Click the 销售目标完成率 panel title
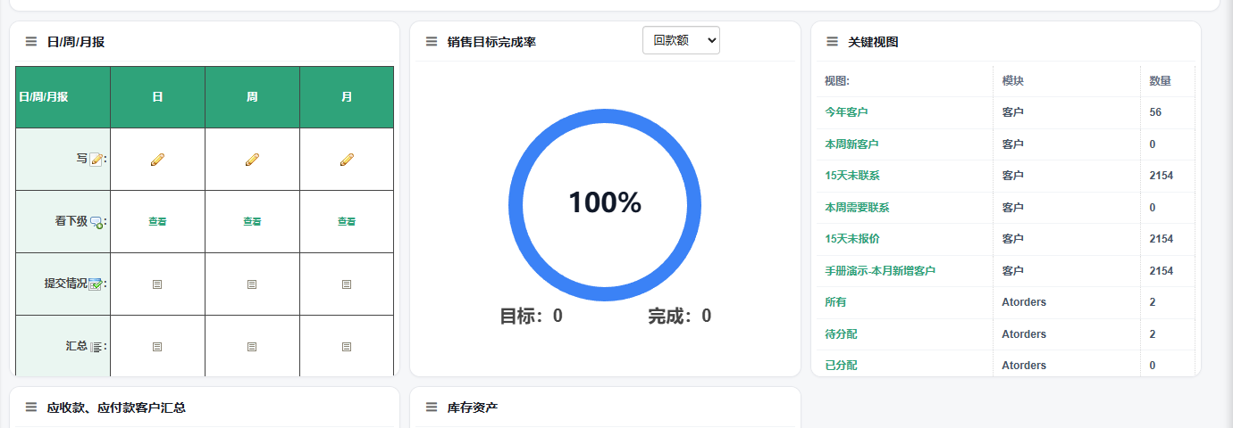The image size is (1233, 428). [x=491, y=42]
